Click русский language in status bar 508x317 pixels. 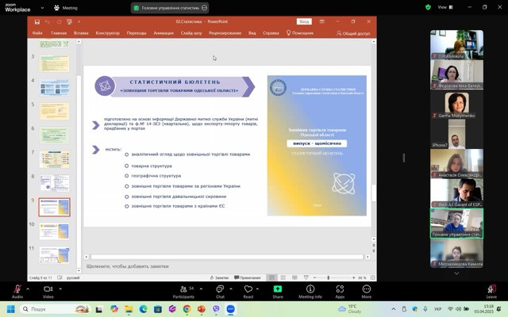tap(73, 277)
